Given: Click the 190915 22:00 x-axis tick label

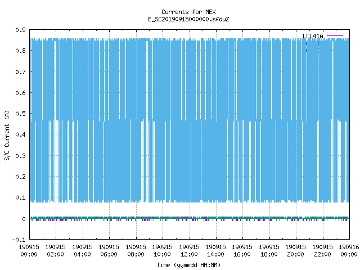Looking at the screenshot, I should point(322,251).
